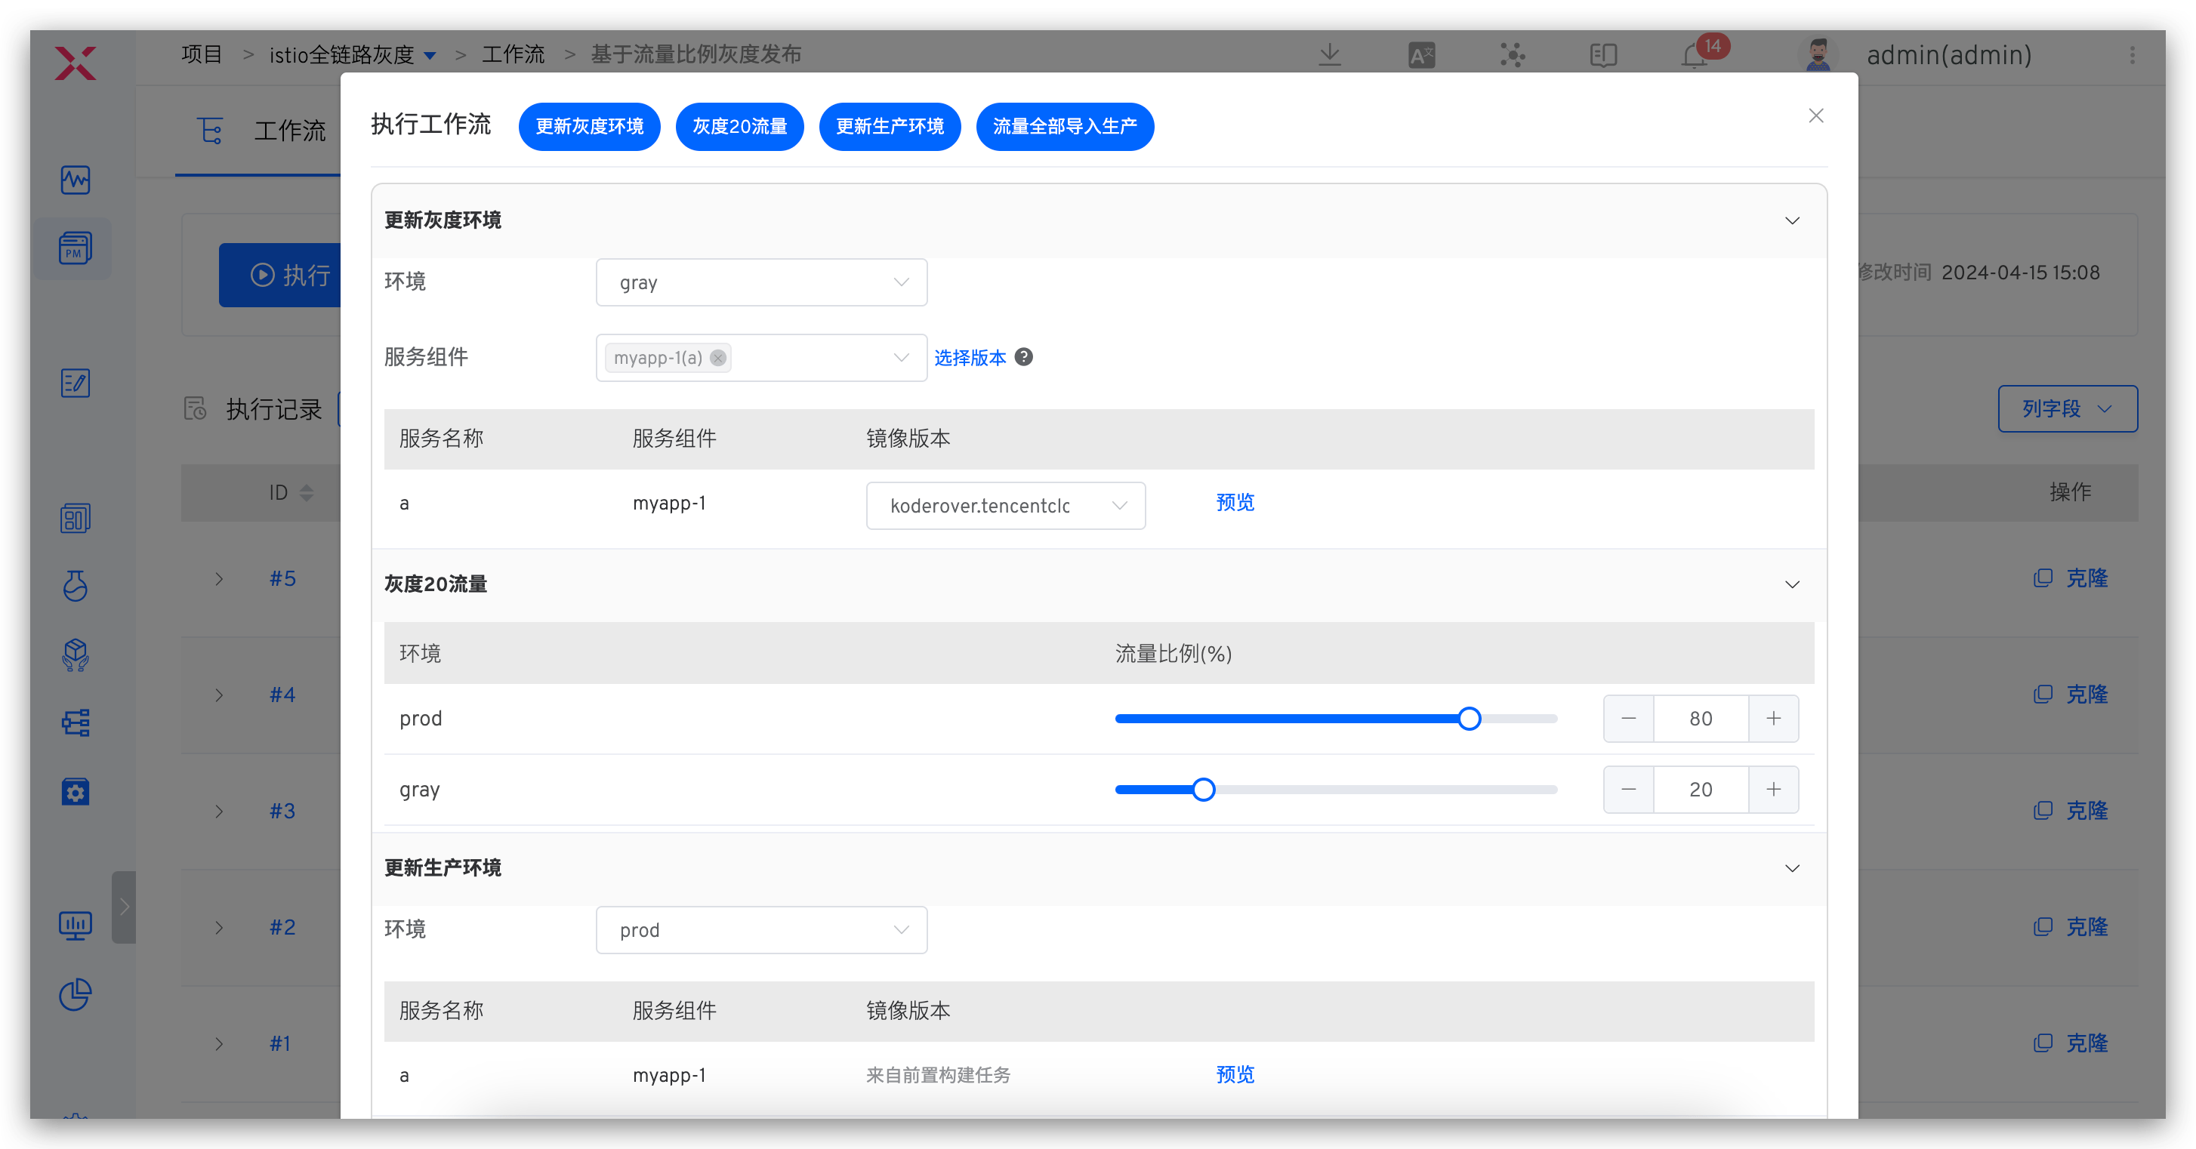Open the integrations graph icon in top bar

pyautogui.click(x=1513, y=54)
